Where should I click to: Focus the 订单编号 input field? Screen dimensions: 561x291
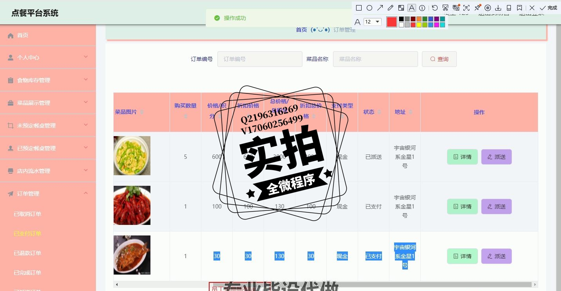[x=260, y=59]
